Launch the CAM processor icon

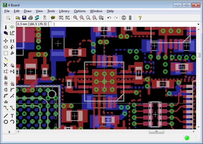(37, 17)
